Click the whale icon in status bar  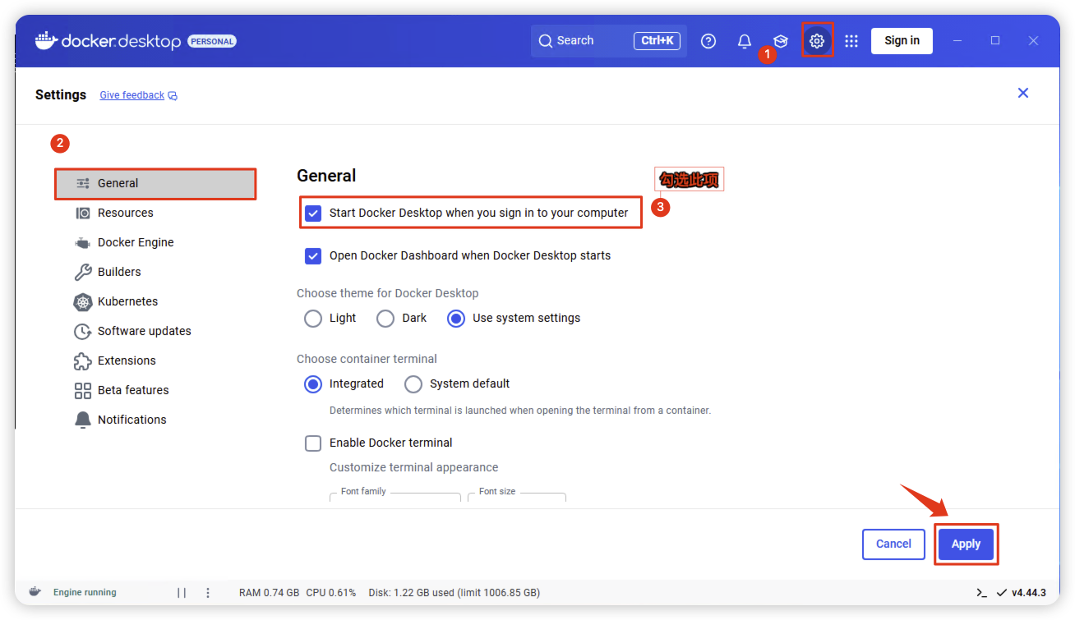(x=35, y=592)
